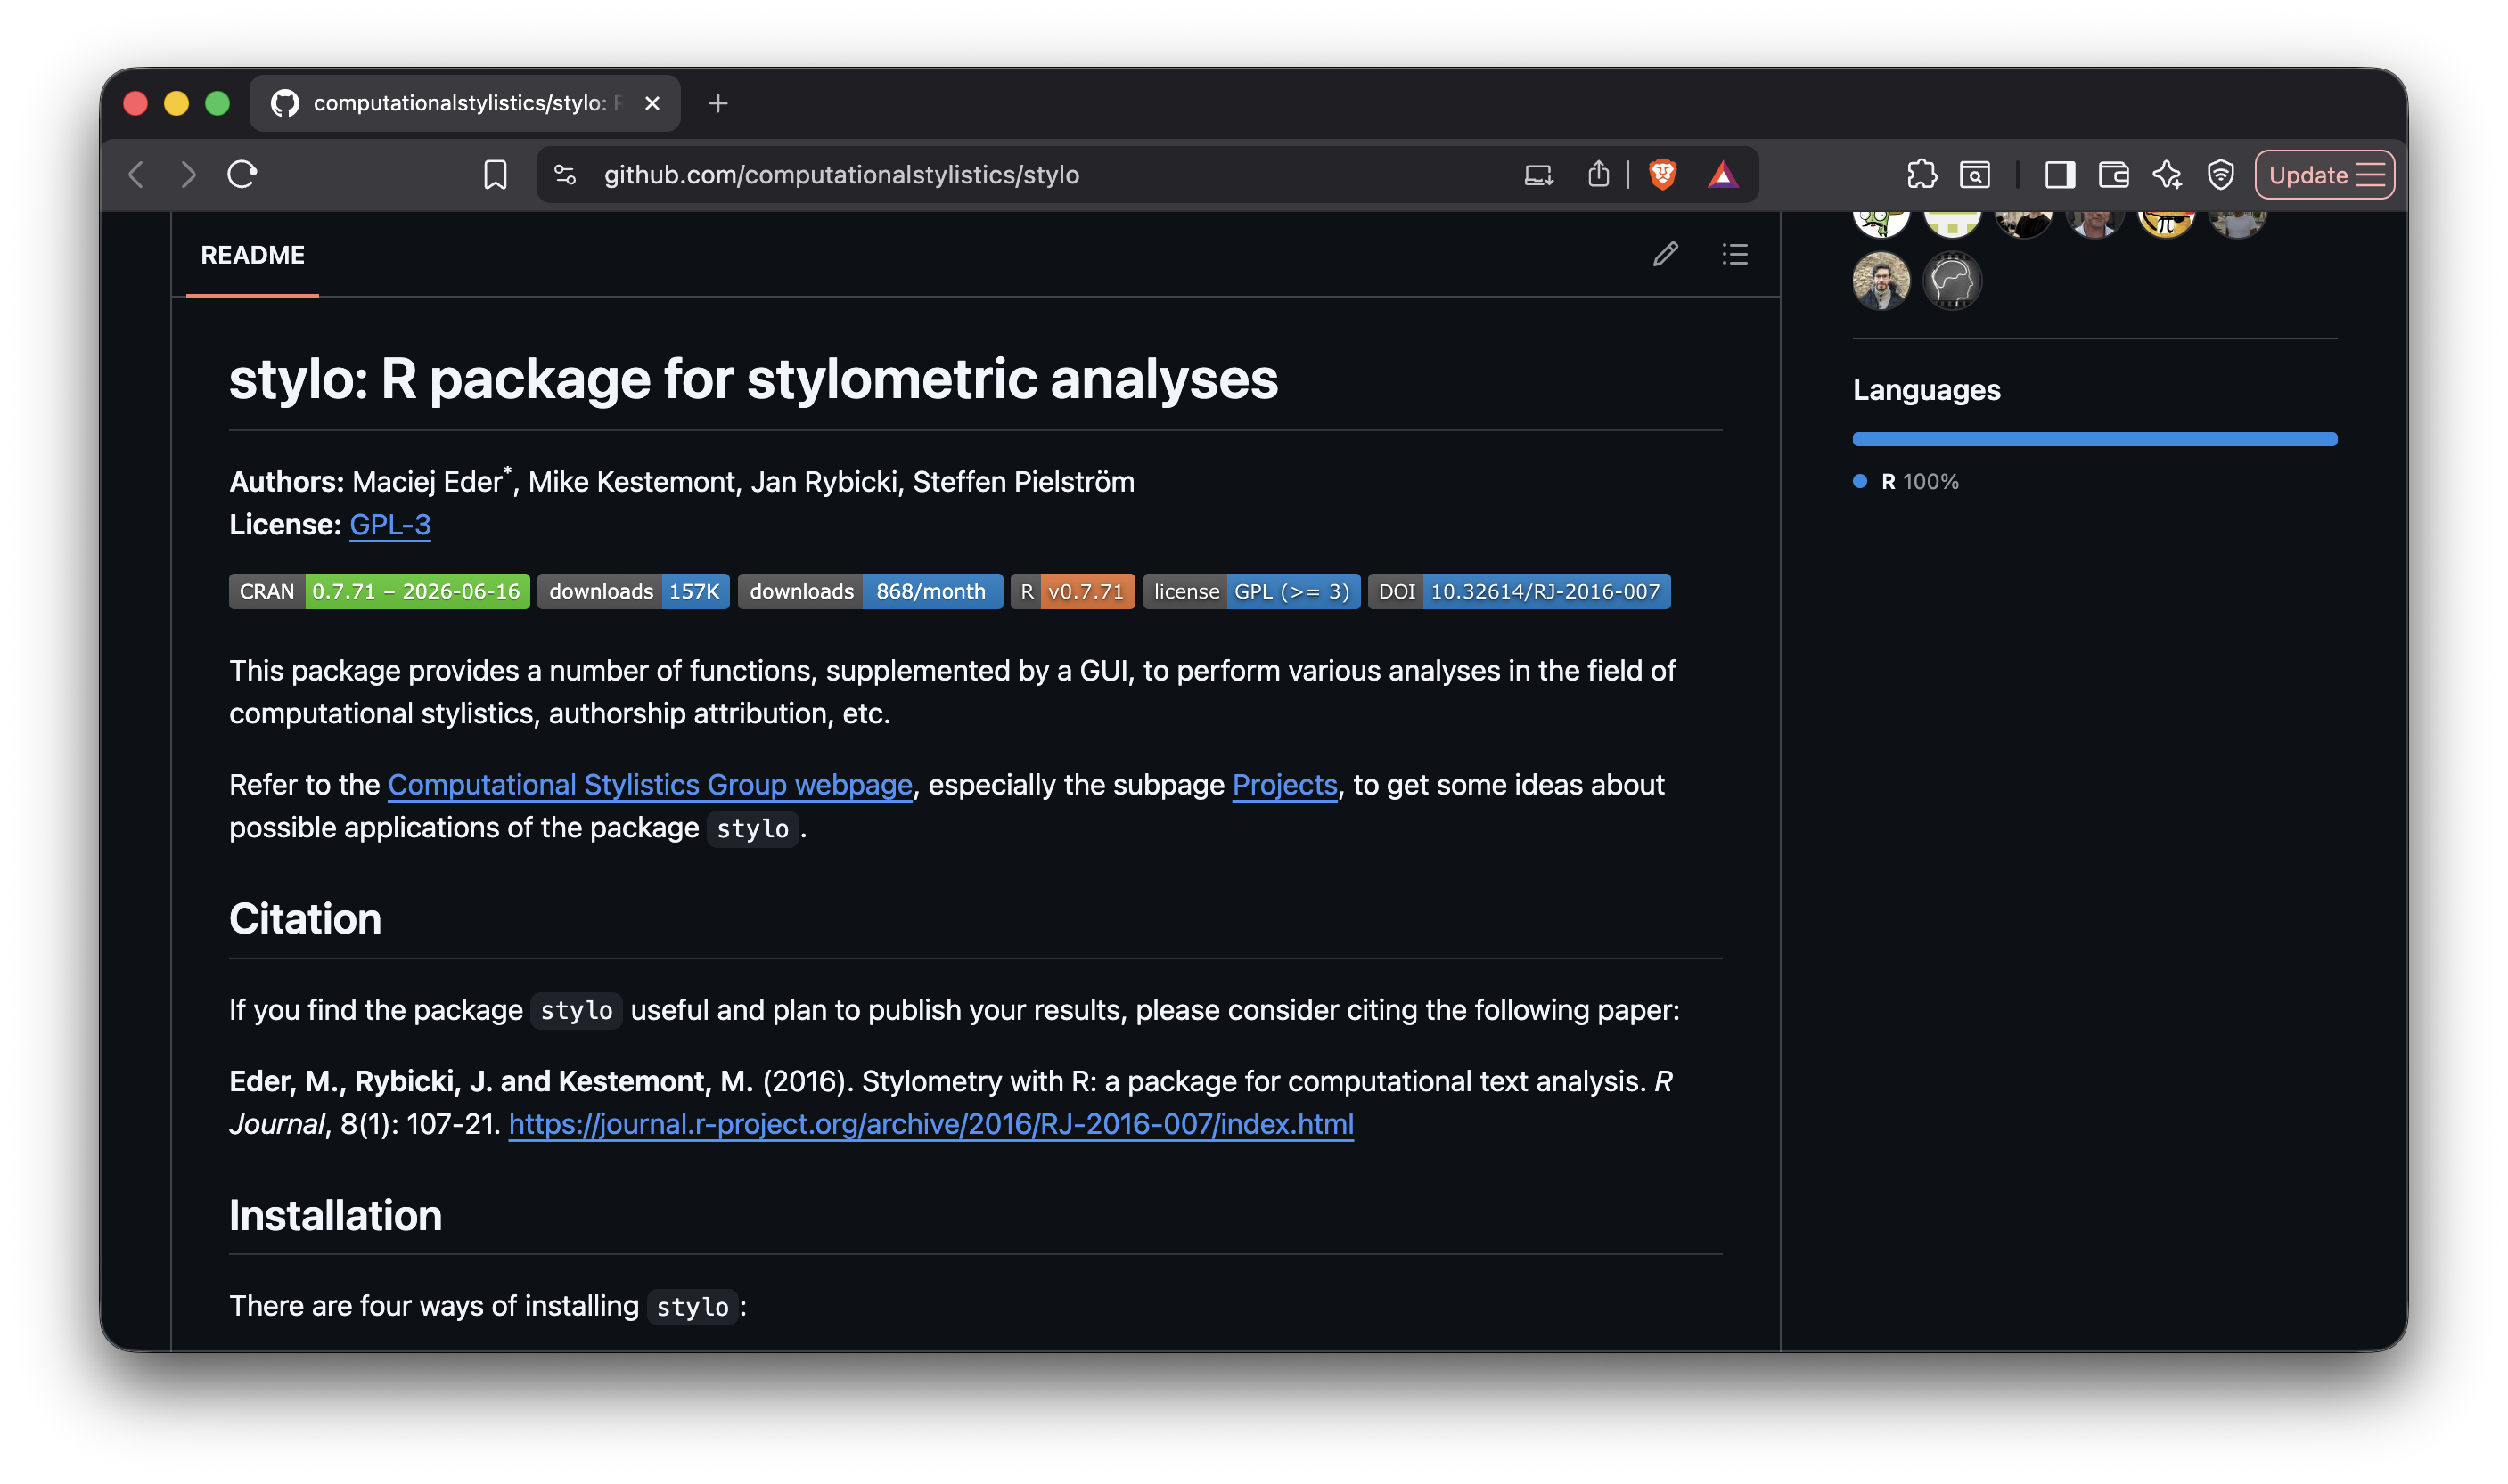Click the downloads 157K badge
The image size is (2508, 1484).
tap(634, 591)
